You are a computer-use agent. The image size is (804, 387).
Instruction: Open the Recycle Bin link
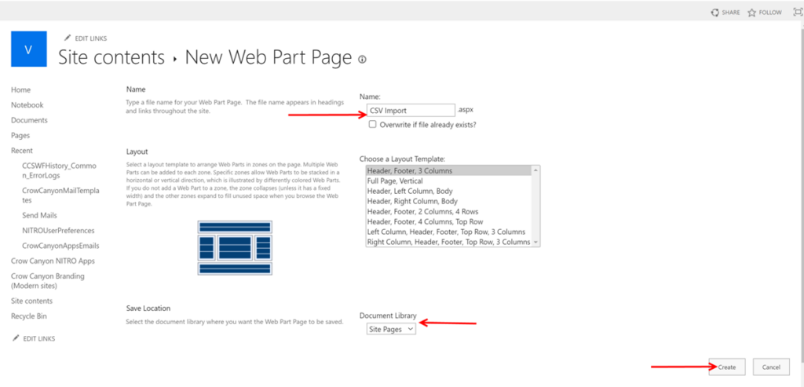(x=30, y=316)
